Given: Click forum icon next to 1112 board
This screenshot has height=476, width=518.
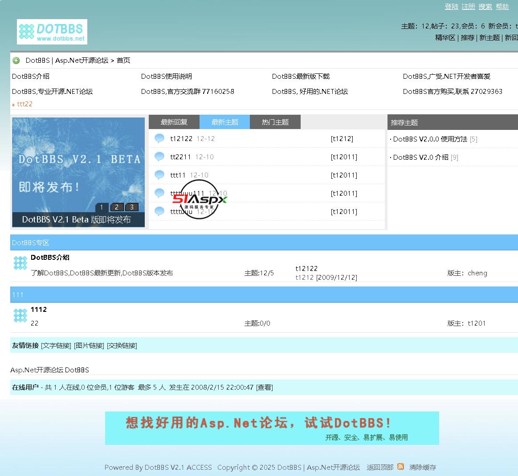Looking at the screenshot, I should [20, 315].
